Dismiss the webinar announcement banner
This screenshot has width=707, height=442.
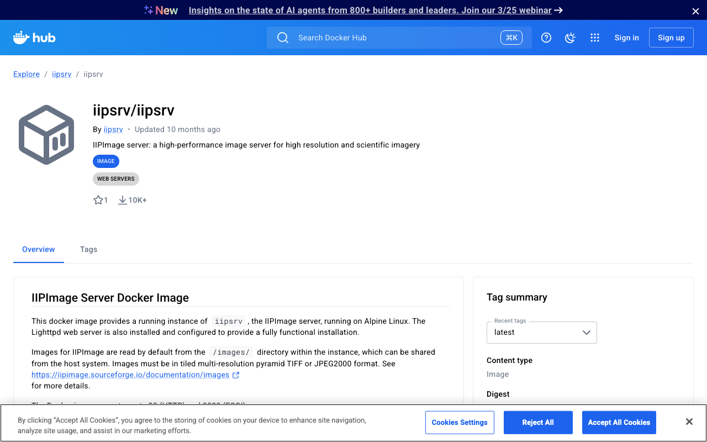pyautogui.click(x=695, y=10)
